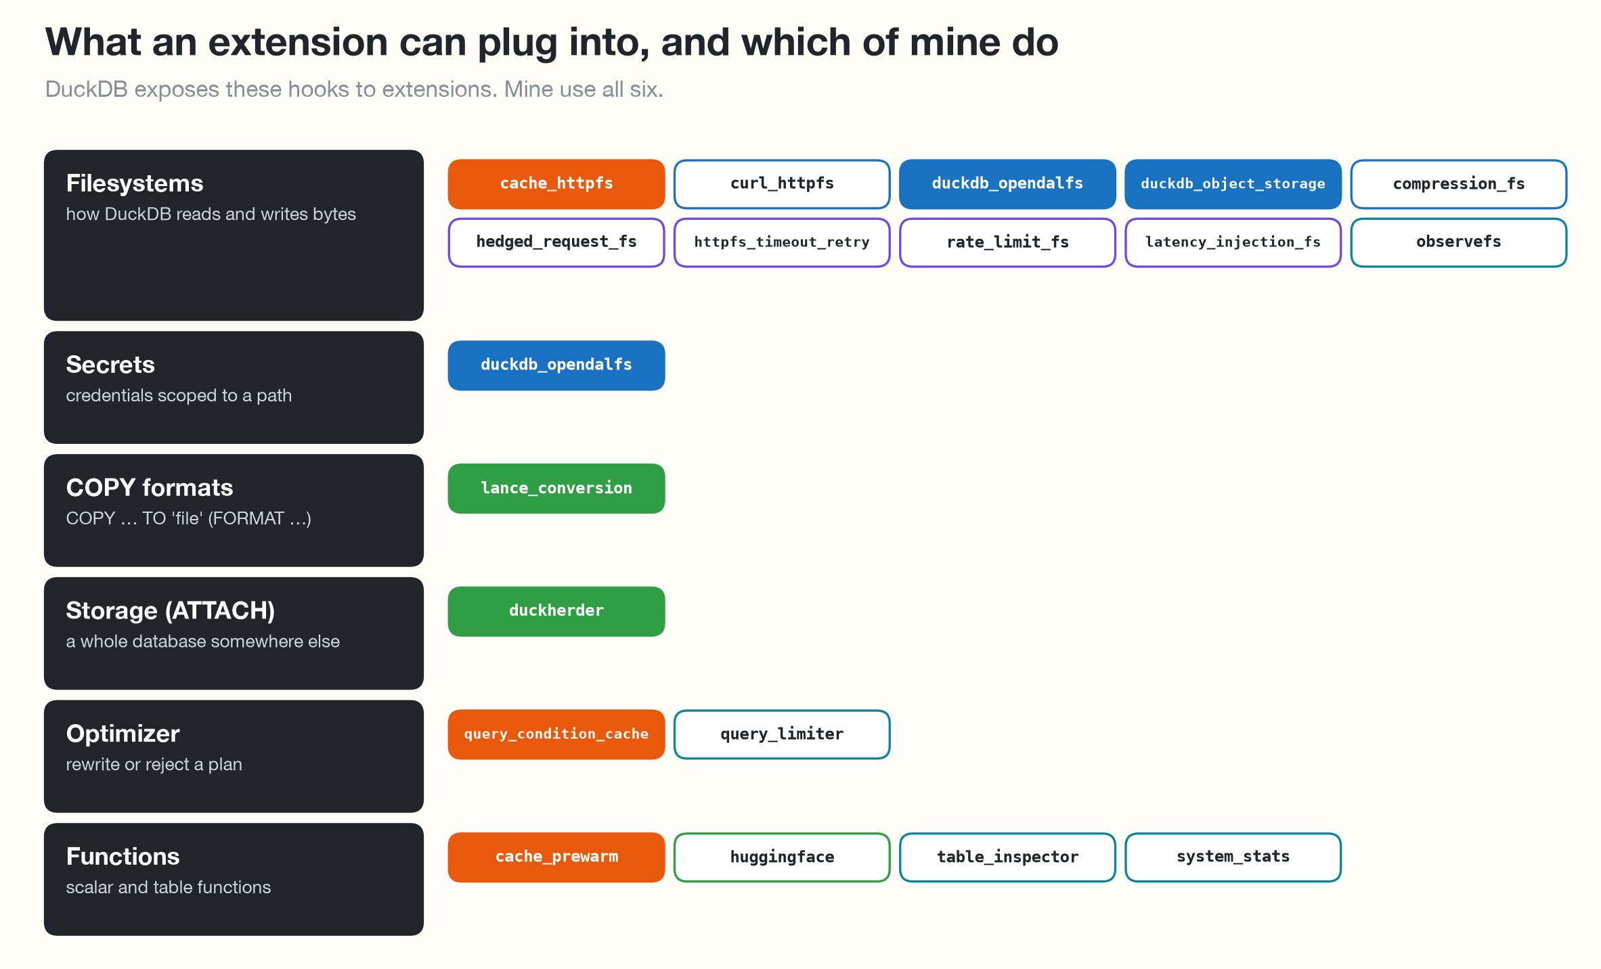Choose the system_stats chip
1601x969 pixels.
click(1233, 857)
